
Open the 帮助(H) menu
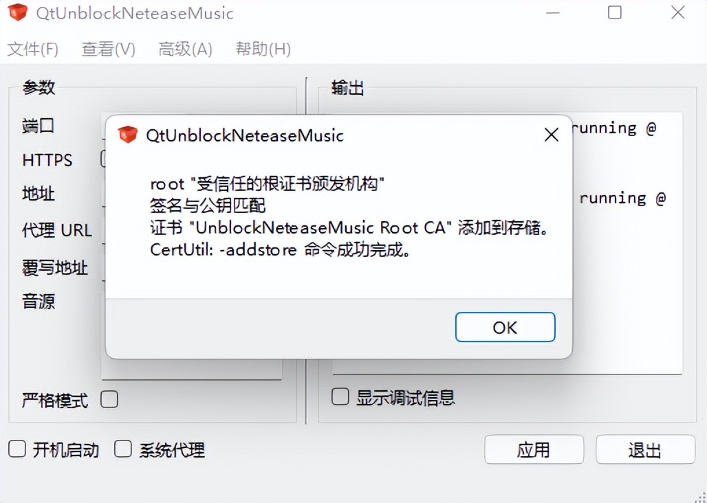click(x=263, y=49)
